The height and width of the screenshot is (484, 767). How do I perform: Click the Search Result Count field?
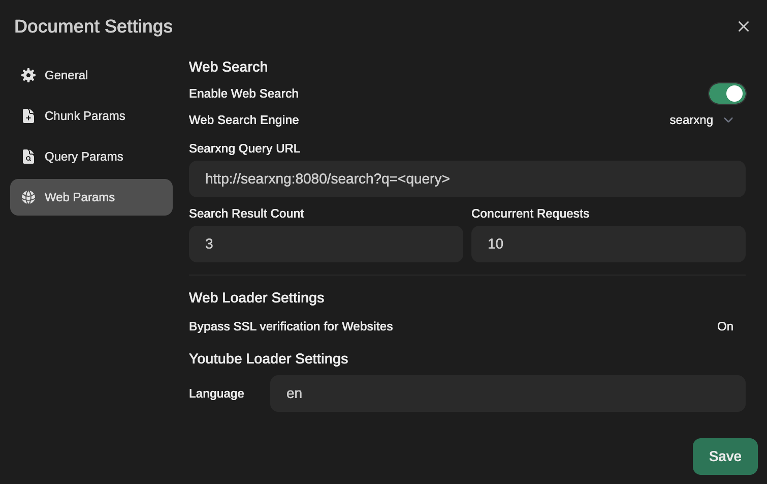[326, 244]
